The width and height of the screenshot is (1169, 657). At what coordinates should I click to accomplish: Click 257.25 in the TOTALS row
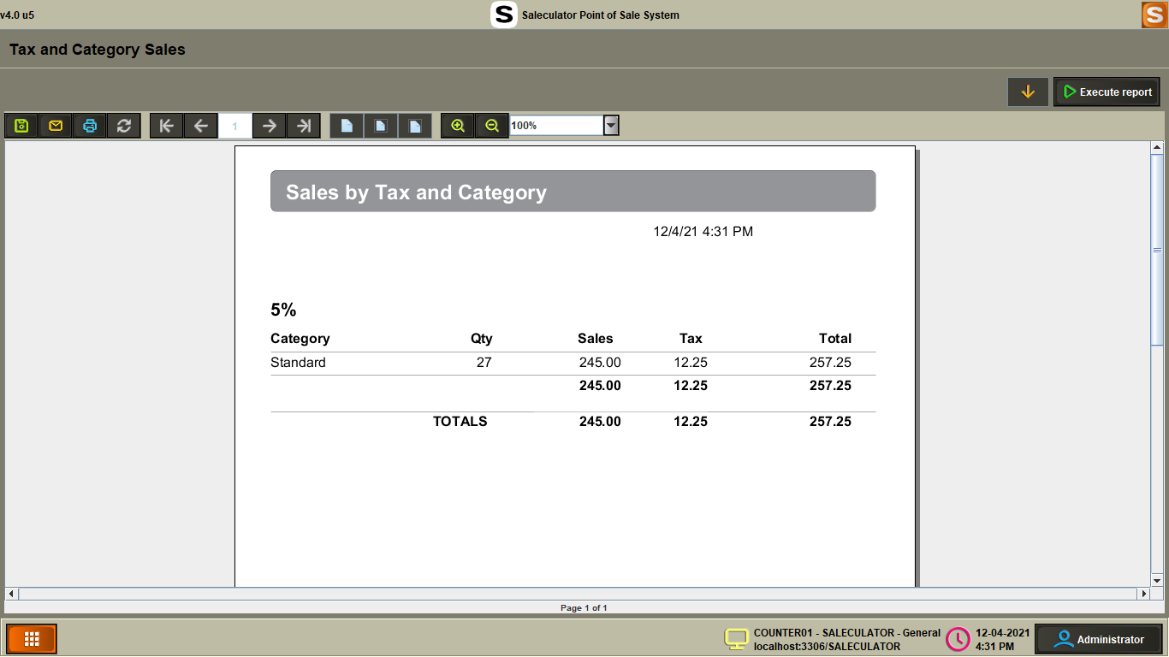[x=830, y=422]
